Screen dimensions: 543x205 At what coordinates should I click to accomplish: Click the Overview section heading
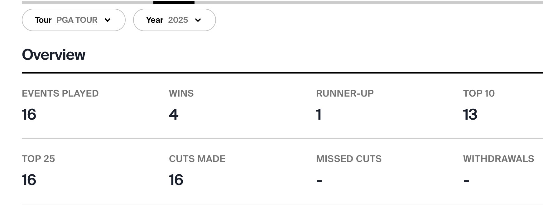click(54, 55)
